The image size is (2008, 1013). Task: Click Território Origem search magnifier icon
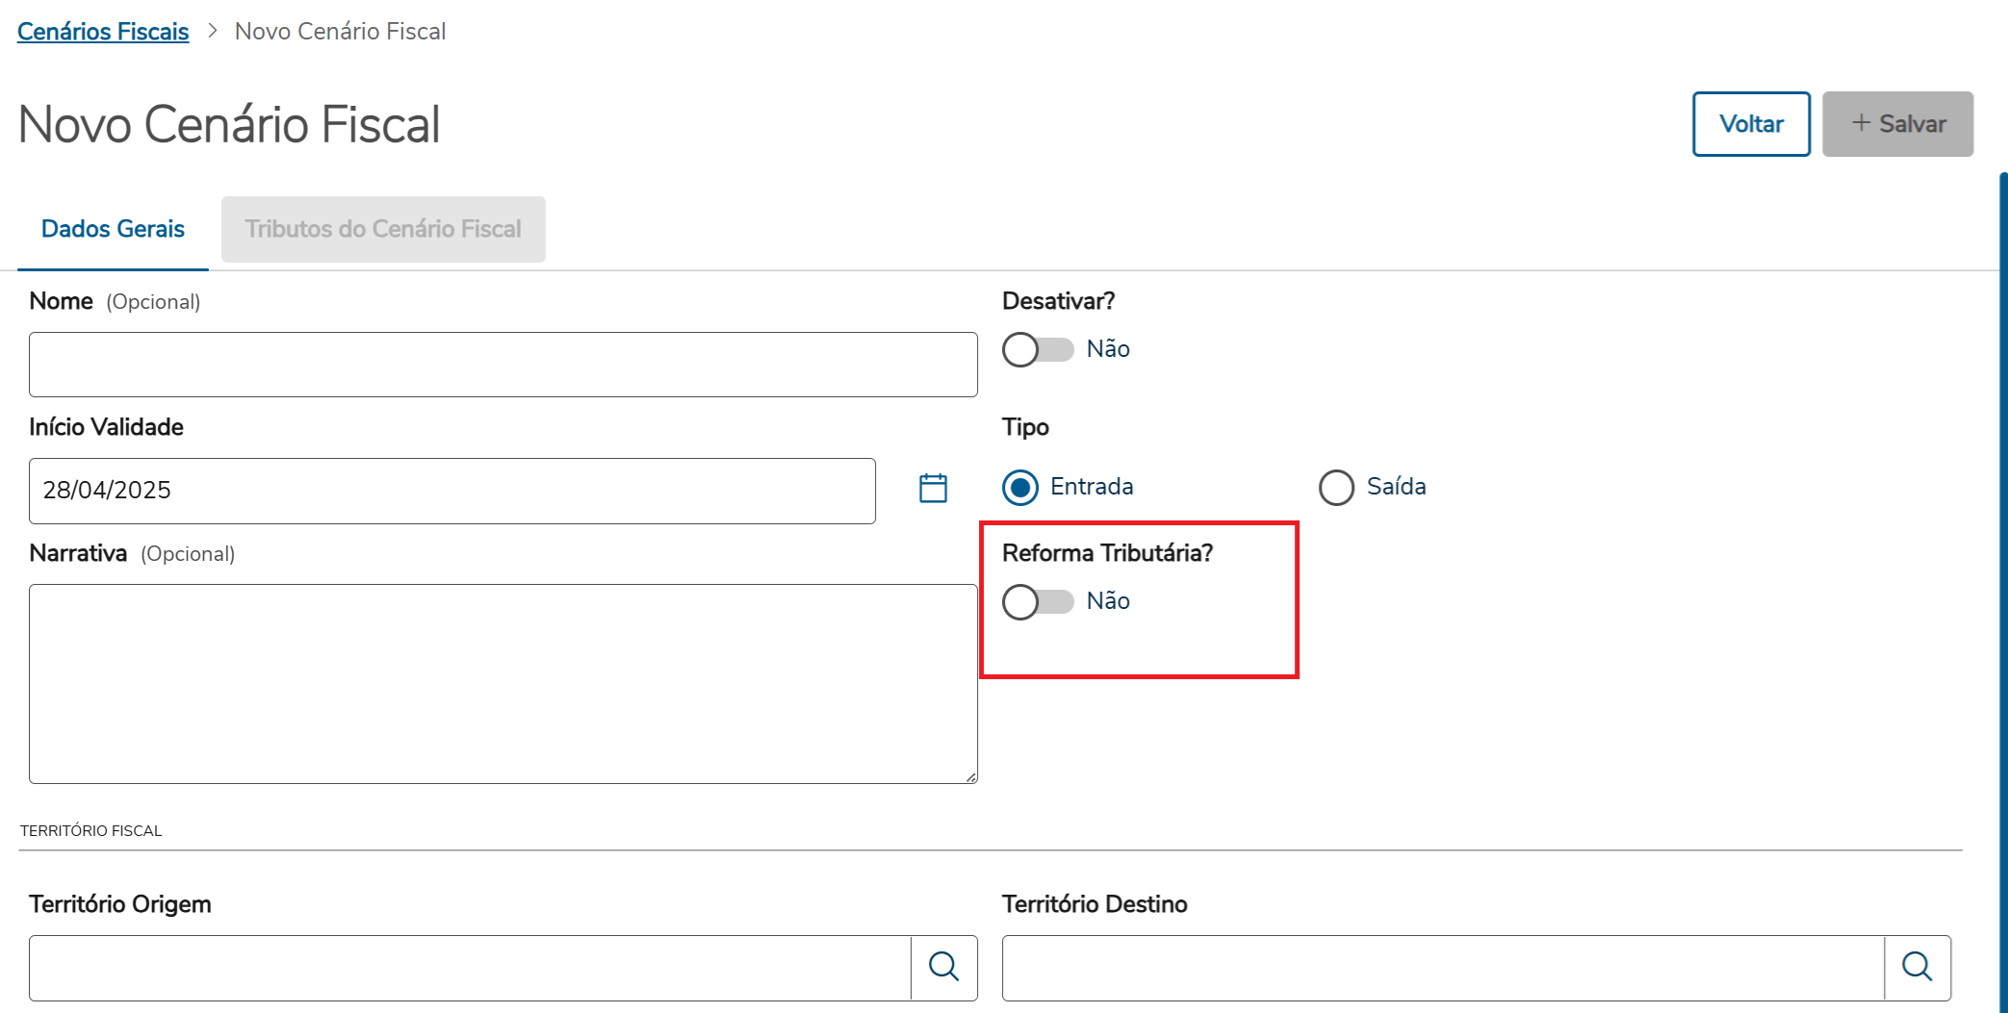click(x=943, y=967)
